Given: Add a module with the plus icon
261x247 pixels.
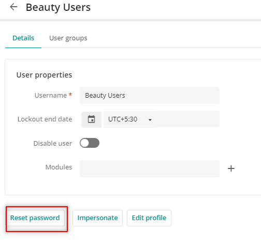Looking at the screenshot, I should (x=231, y=168).
